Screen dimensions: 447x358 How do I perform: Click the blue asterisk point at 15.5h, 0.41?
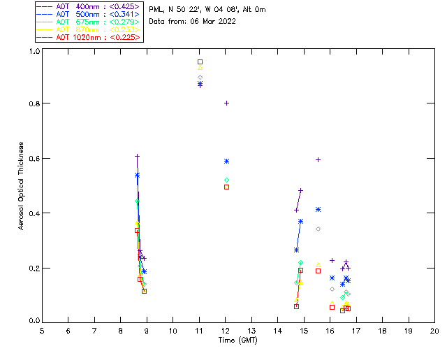[x=318, y=210]
